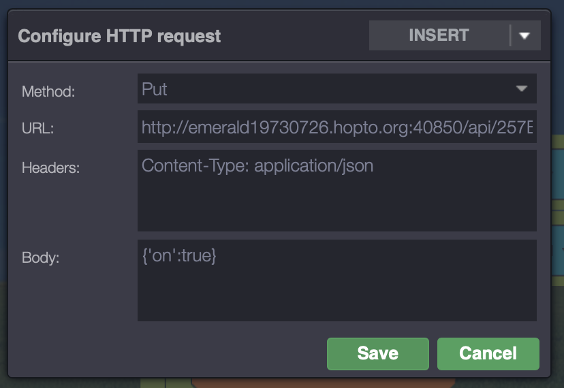Click the Headers: label
564x388 pixels.
(50, 167)
